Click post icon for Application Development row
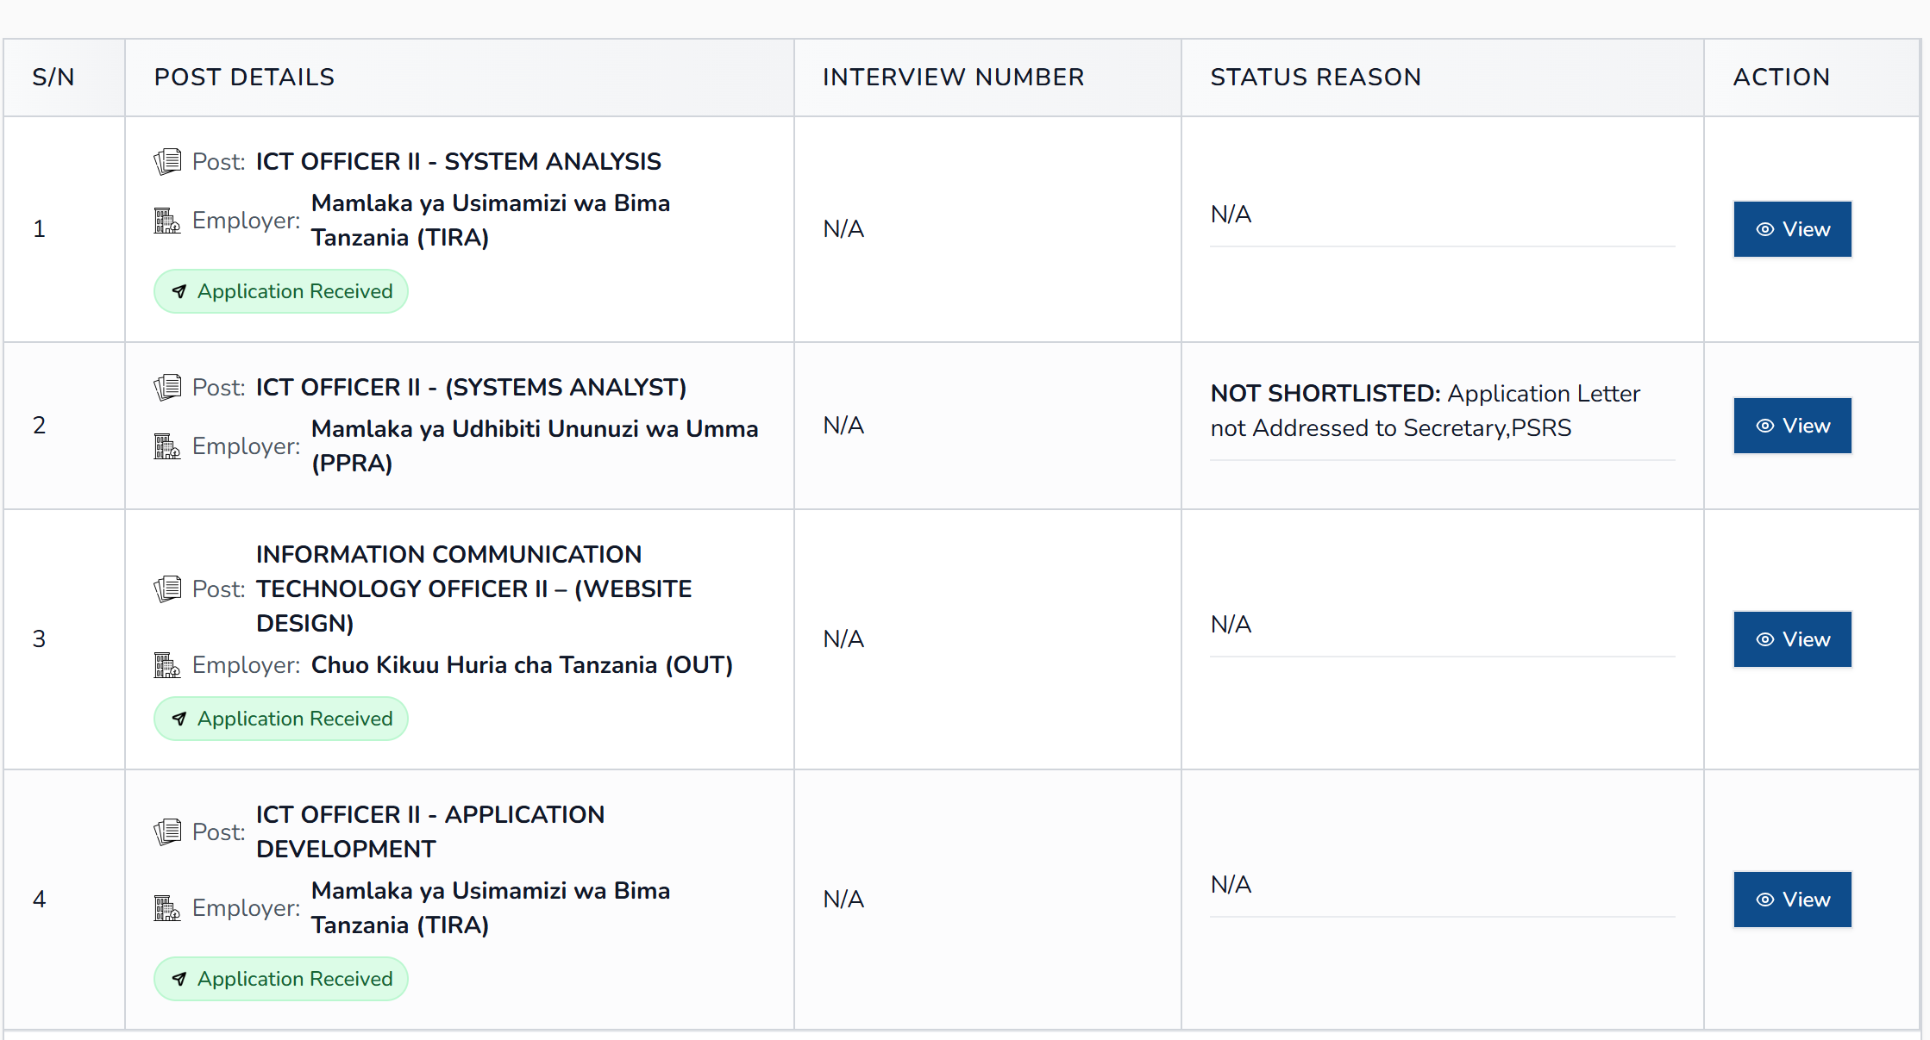The height and width of the screenshot is (1040, 1930). click(167, 831)
